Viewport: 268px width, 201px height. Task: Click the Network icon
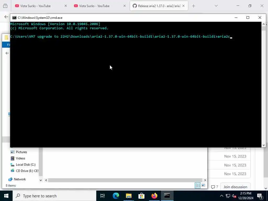pyautogui.click(x=10, y=179)
